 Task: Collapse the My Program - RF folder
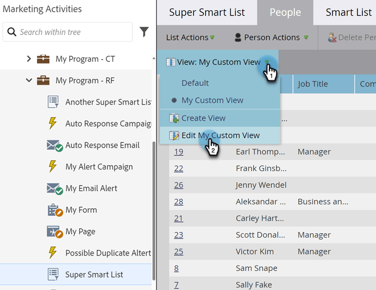(x=29, y=80)
